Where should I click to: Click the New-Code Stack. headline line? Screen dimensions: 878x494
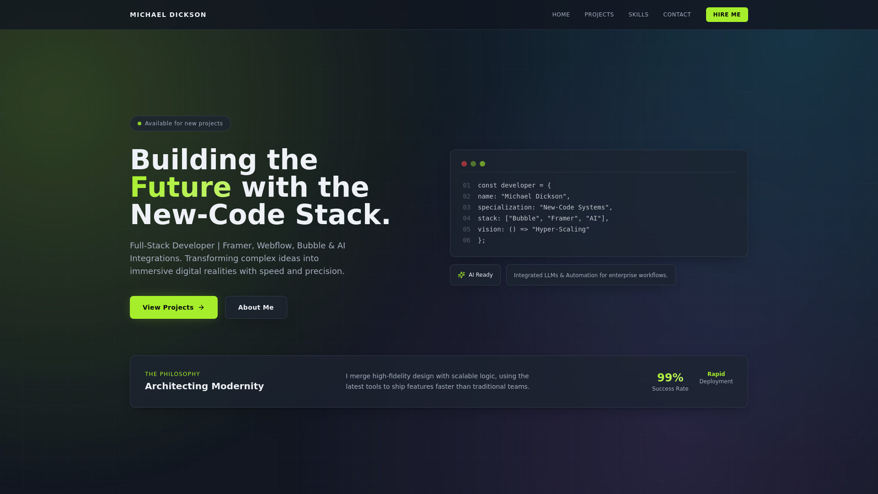tap(260, 215)
